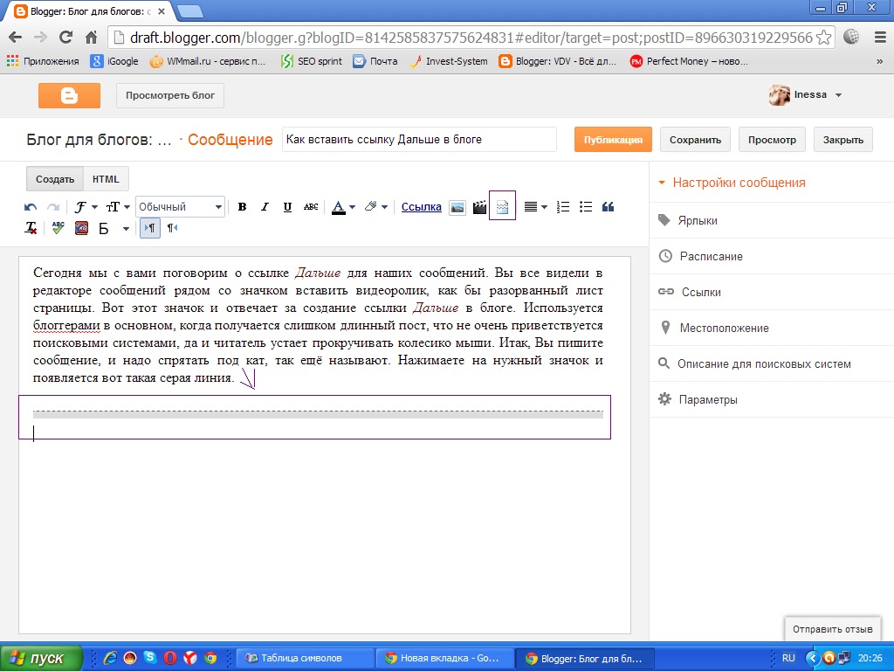The height and width of the screenshot is (671, 894).
Task: Apply blockquote formatting
Action: point(608,206)
